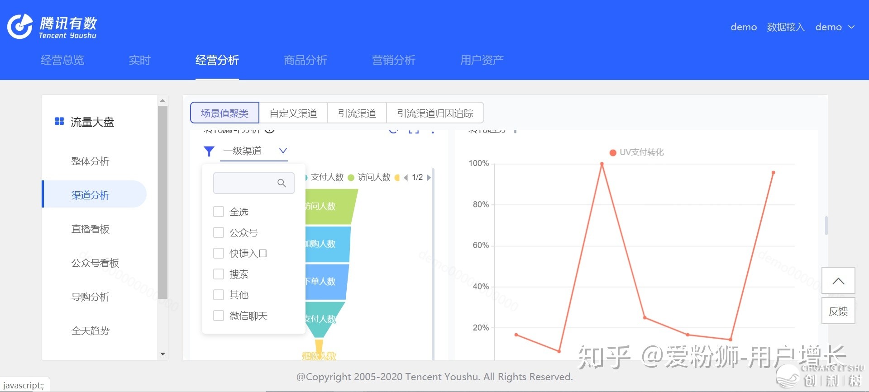Open the 数据接入 link
869x392 pixels.
[786, 27]
